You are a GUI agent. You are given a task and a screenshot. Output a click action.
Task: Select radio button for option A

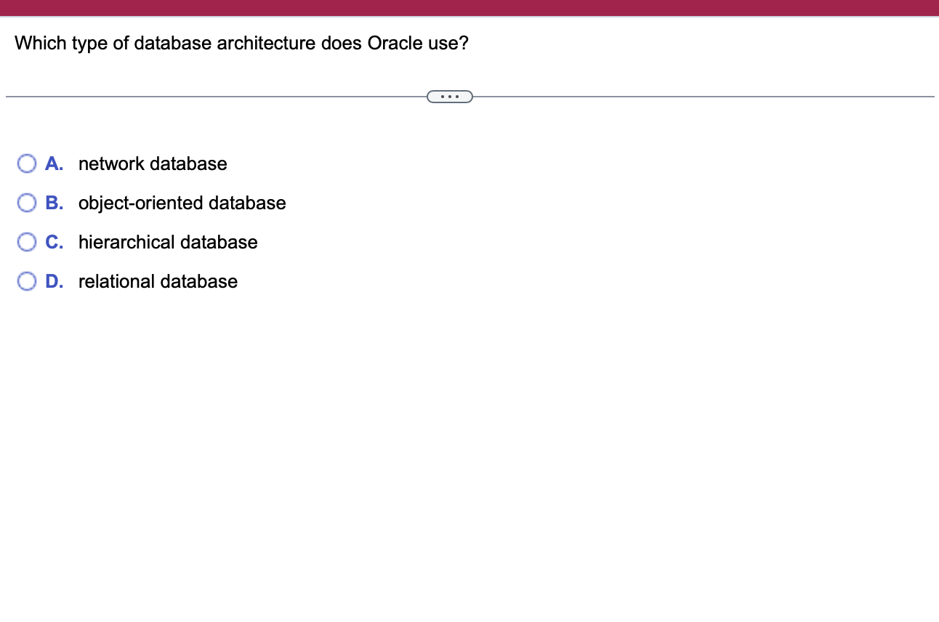point(27,163)
